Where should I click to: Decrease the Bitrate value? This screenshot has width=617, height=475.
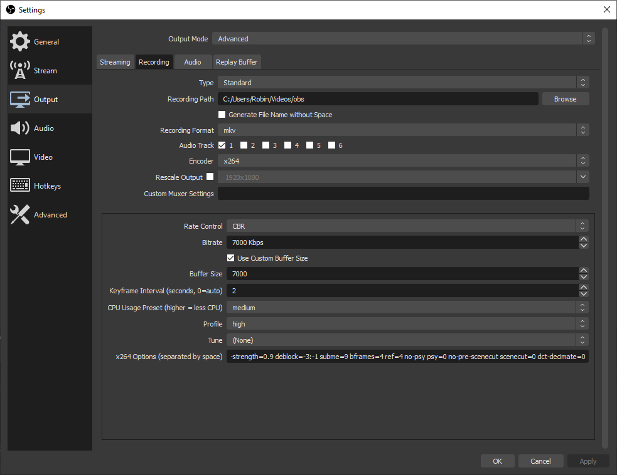[x=584, y=246]
